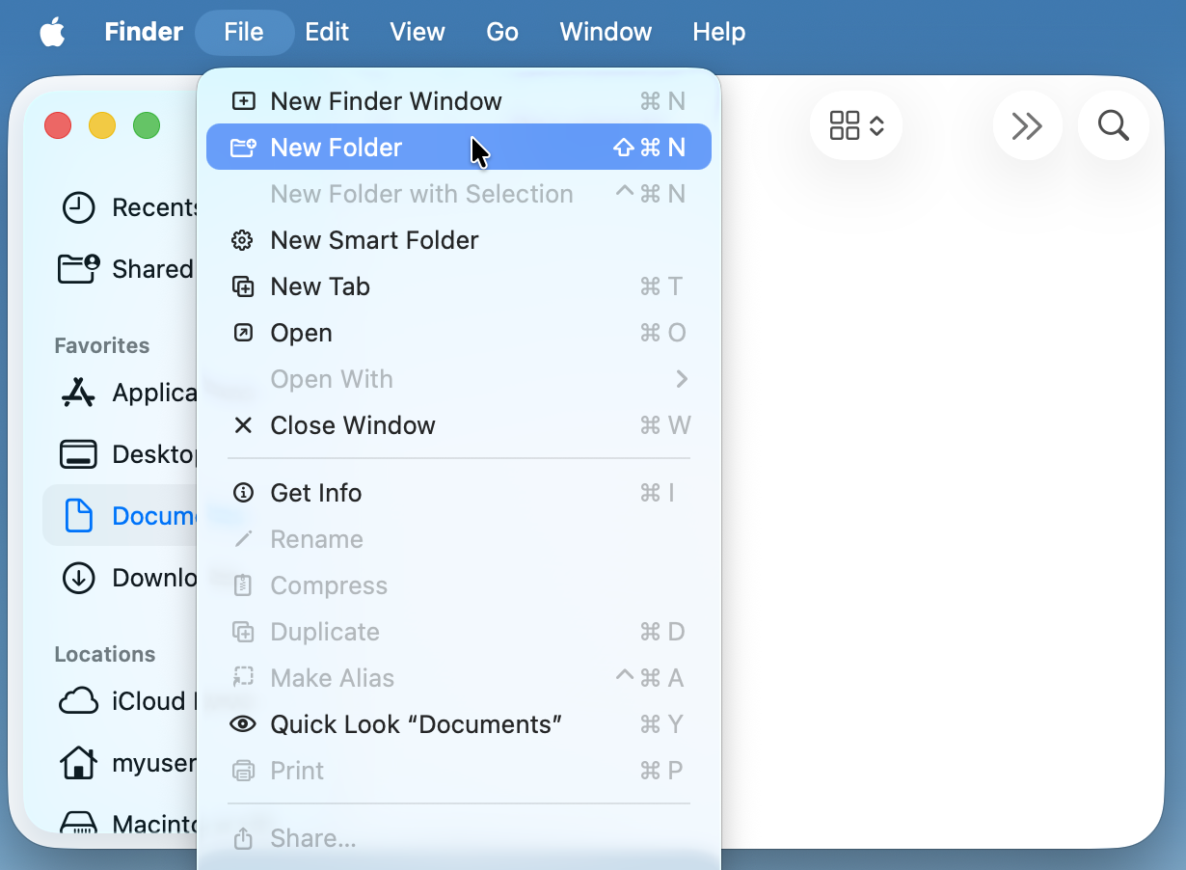Click the Locations section header
This screenshot has width=1186, height=870.
tap(104, 654)
